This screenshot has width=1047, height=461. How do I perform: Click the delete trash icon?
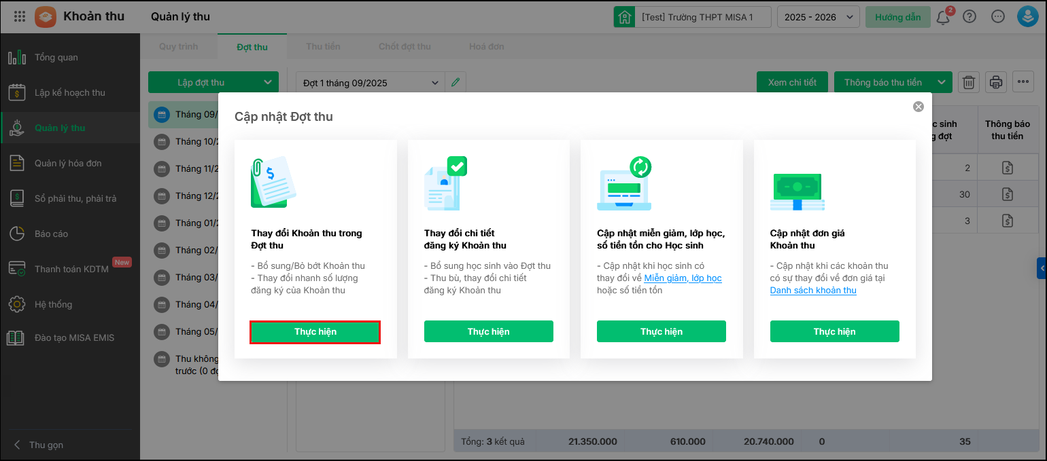pos(969,83)
